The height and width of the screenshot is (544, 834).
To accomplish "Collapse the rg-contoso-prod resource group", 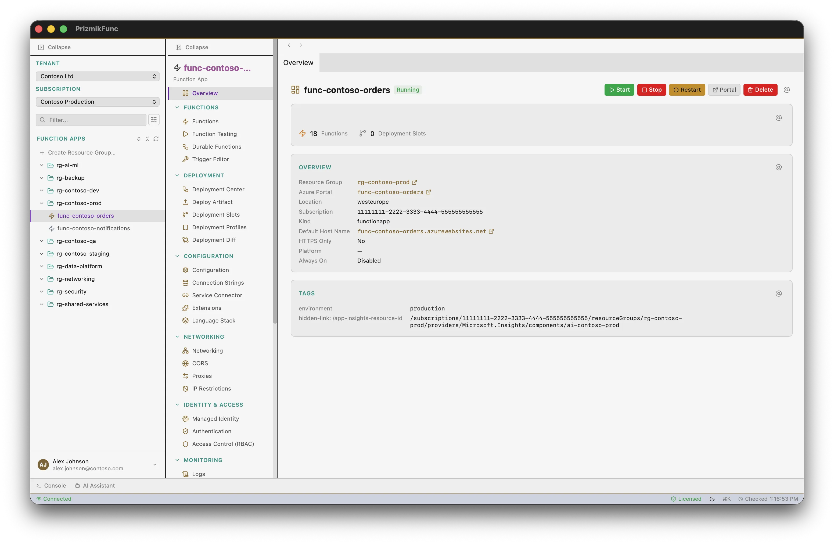I will pos(41,203).
